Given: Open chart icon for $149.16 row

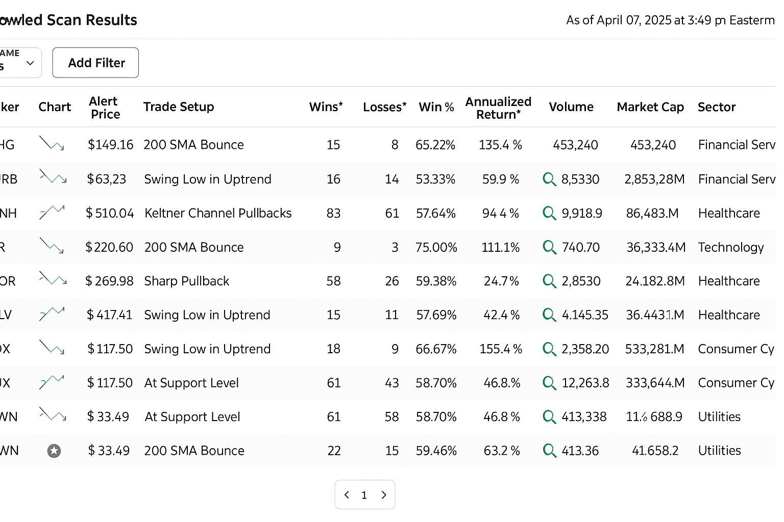Looking at the screenshot, I should 52,144.
